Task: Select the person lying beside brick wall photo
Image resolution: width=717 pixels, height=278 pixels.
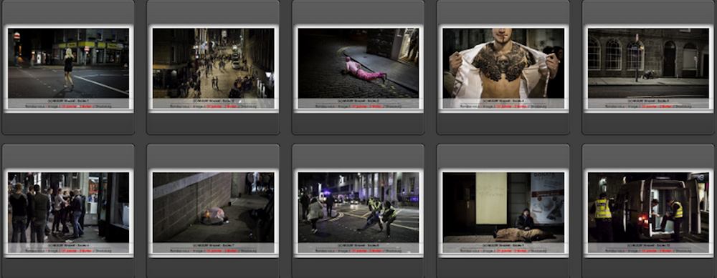Action: [213, 207]
